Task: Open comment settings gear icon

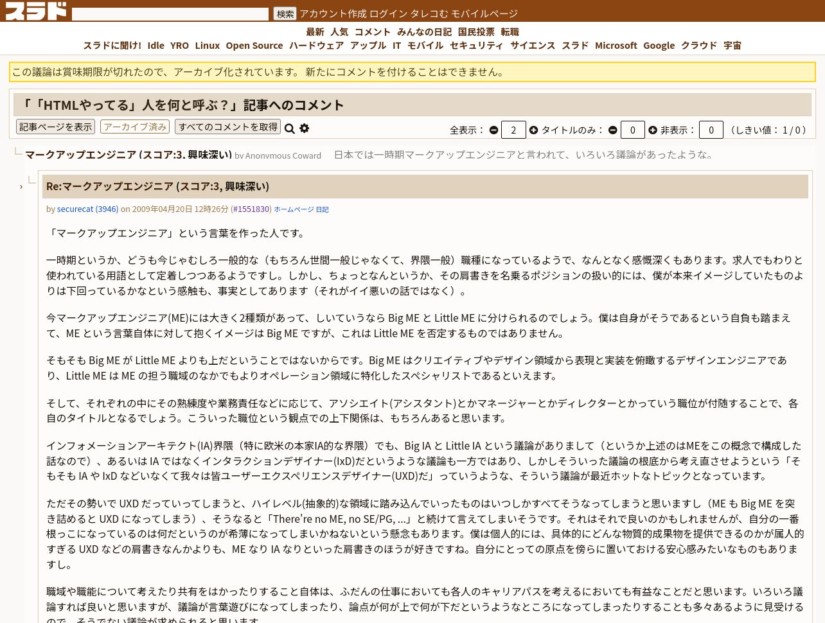Action: click(305, 128)
